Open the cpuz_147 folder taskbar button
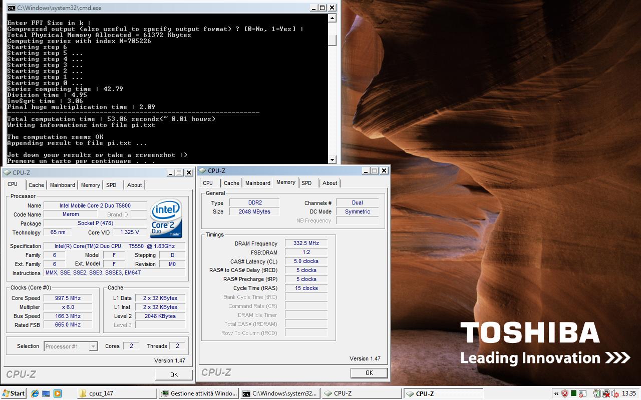Screen dimensions: 641x400 (x=117, y=393)
